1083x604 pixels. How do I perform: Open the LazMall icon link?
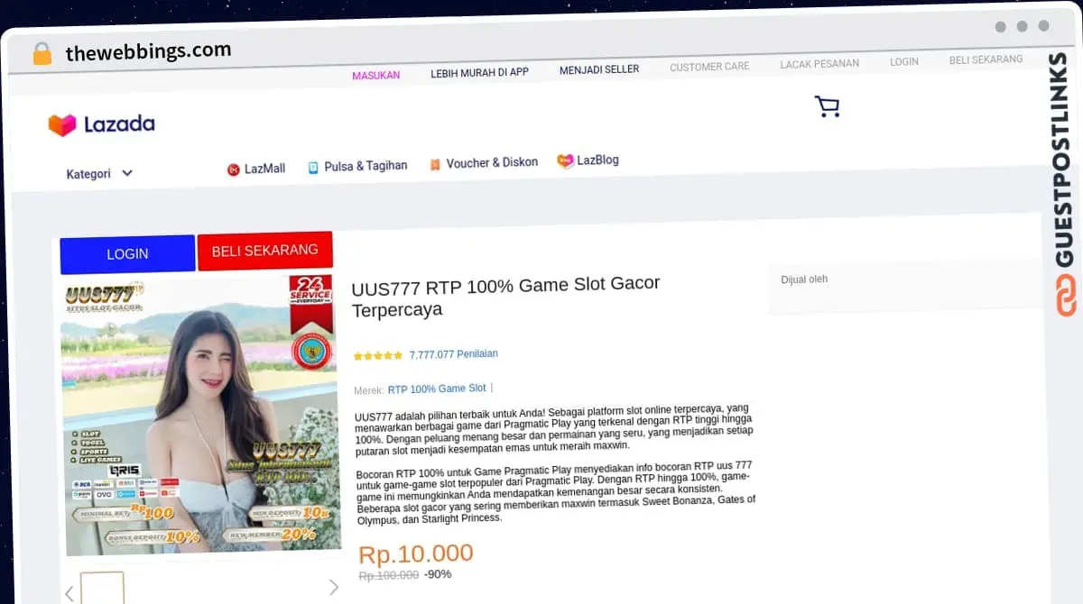click(233, 169)
